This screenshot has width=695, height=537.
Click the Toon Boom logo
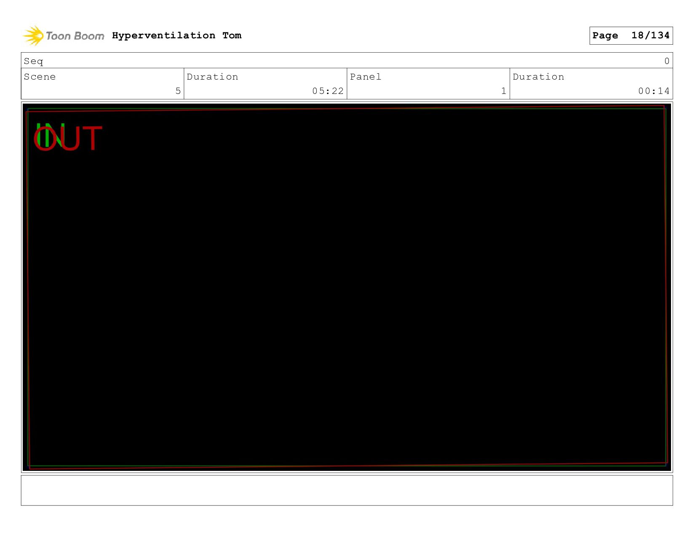(63, 35)
